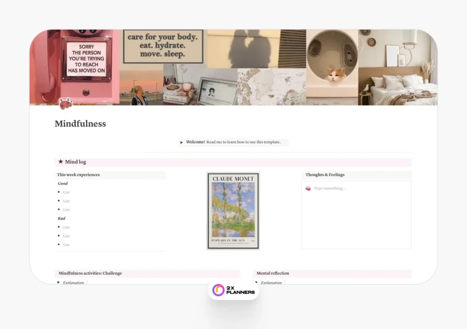Click the care for your body quote
467x329 pixels.
point(163,46)
